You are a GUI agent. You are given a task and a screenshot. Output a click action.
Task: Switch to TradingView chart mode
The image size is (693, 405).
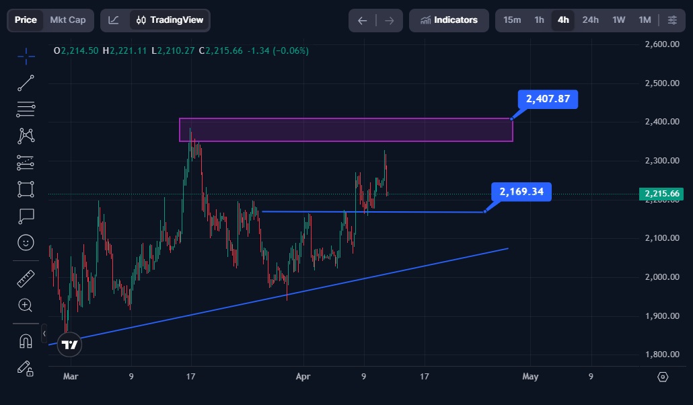coord(170,20)
